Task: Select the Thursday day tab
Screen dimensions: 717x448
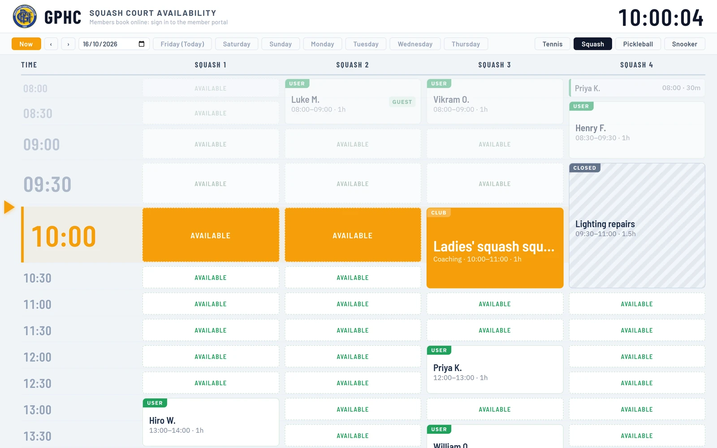Action: coord(466,44)
